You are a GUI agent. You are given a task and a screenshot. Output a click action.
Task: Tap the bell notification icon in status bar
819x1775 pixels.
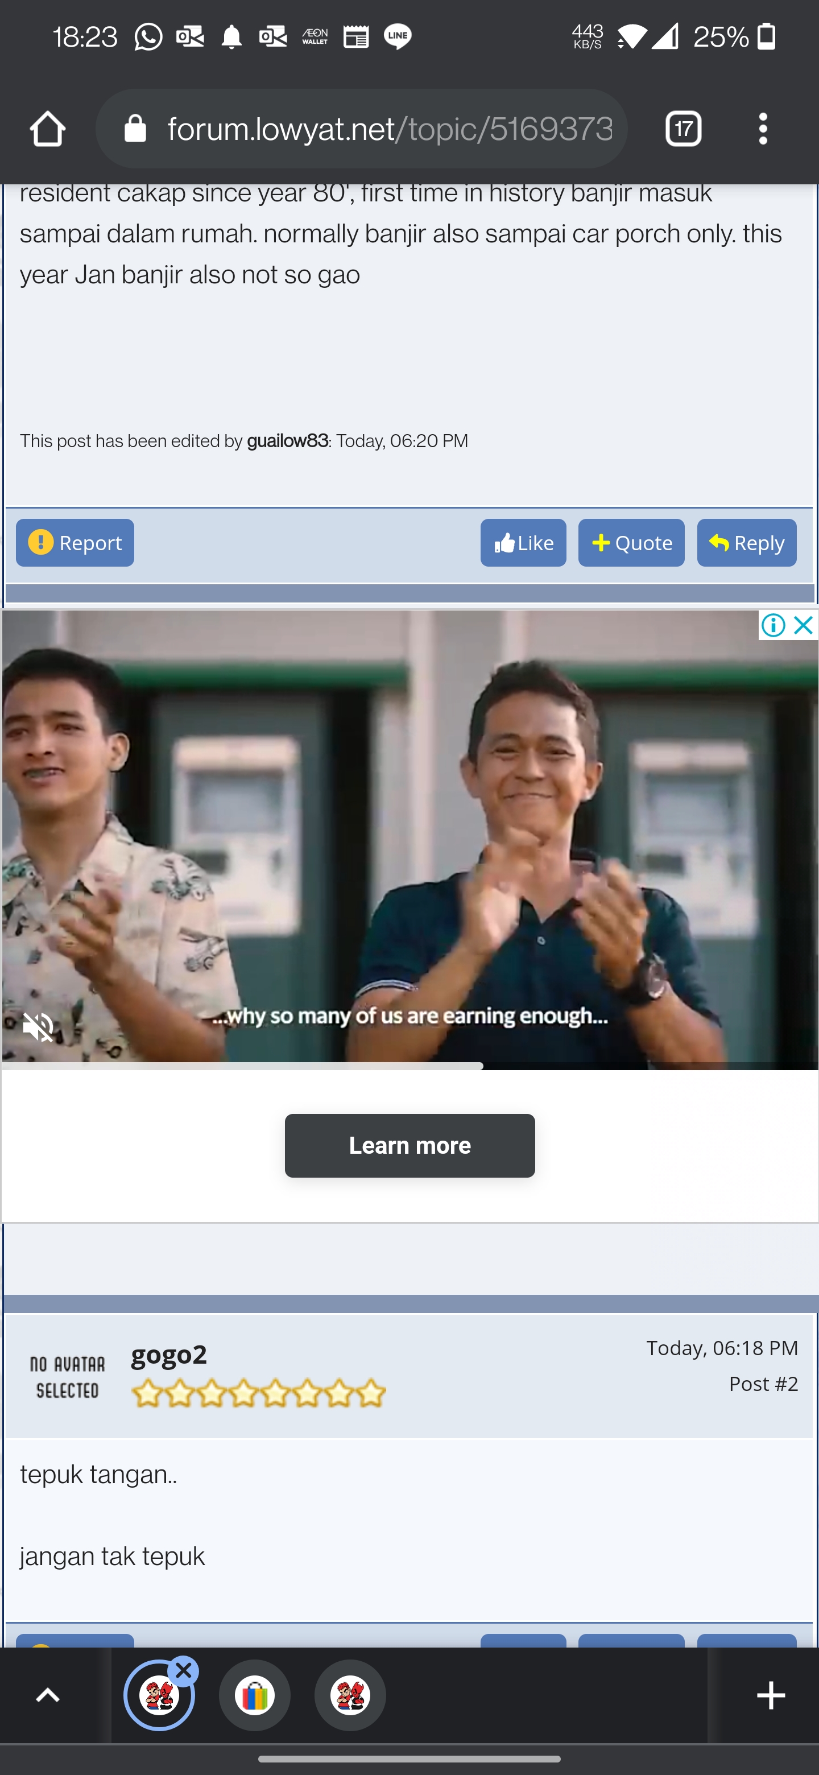(x=231, y=36)
